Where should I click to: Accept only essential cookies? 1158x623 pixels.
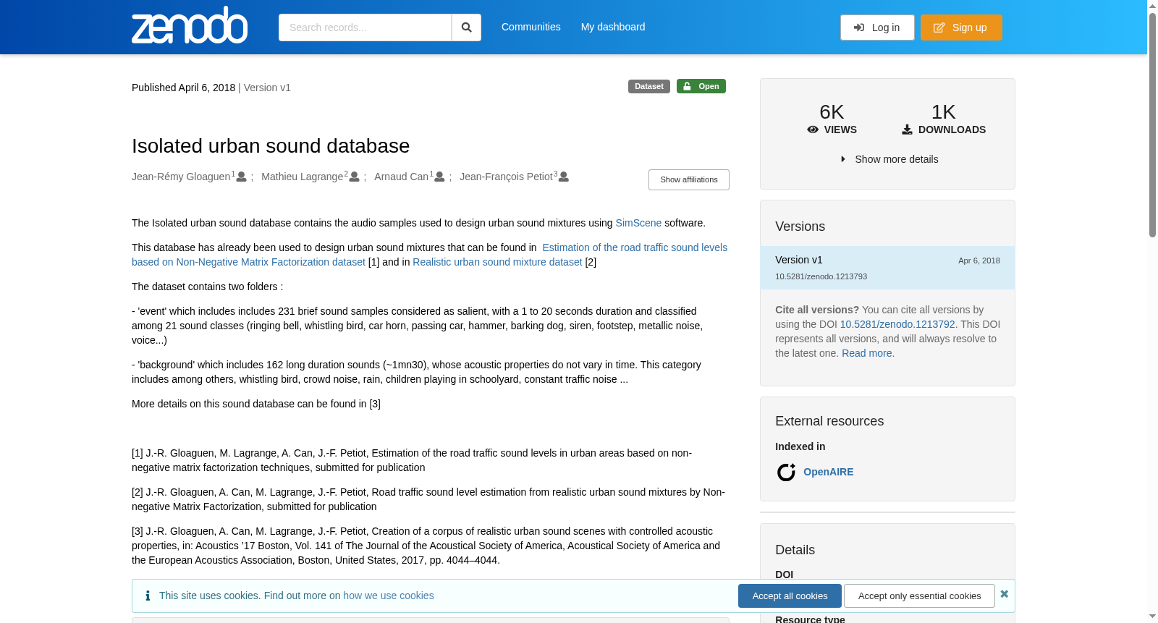(919, 596)
